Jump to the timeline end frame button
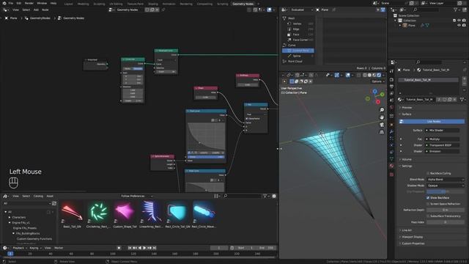Screen dimensions: 469x264 tap(155, 248)
